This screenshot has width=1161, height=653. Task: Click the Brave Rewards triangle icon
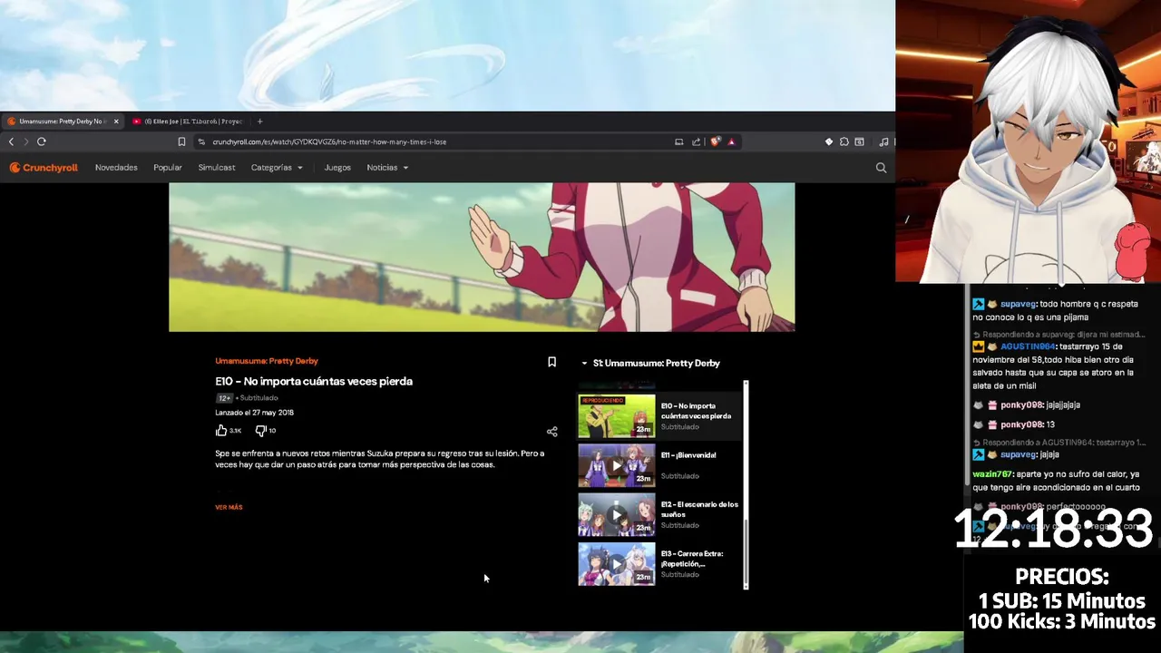tap(731, 141)
